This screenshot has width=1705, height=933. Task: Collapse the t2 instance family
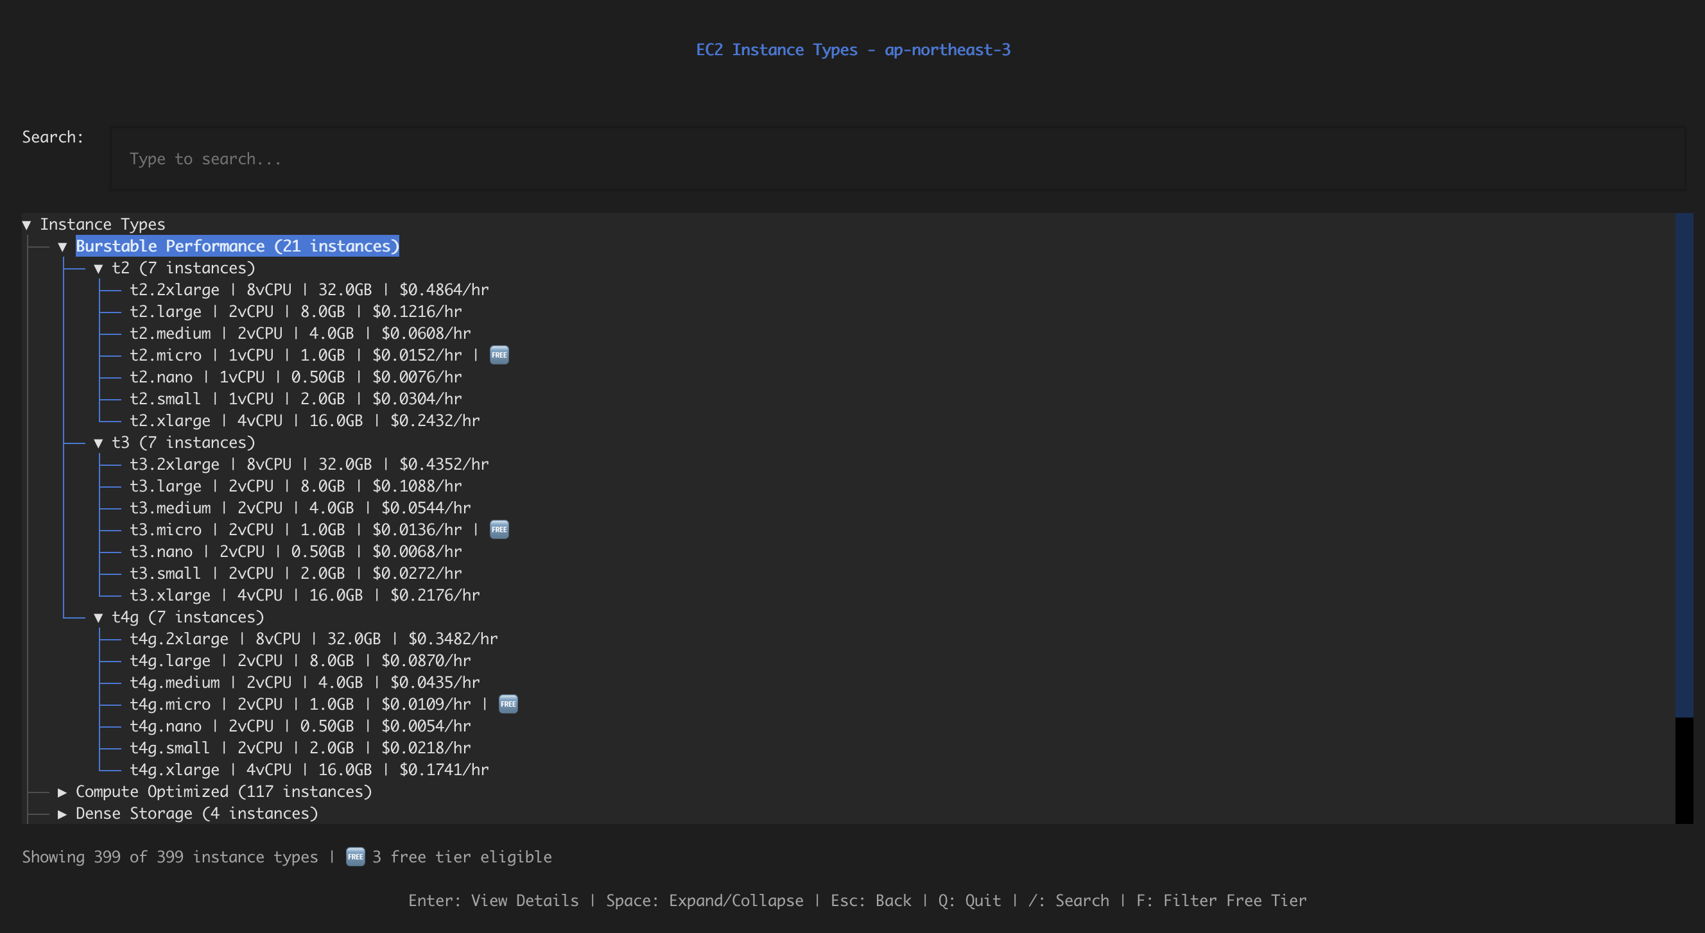(x=100, y=268)
